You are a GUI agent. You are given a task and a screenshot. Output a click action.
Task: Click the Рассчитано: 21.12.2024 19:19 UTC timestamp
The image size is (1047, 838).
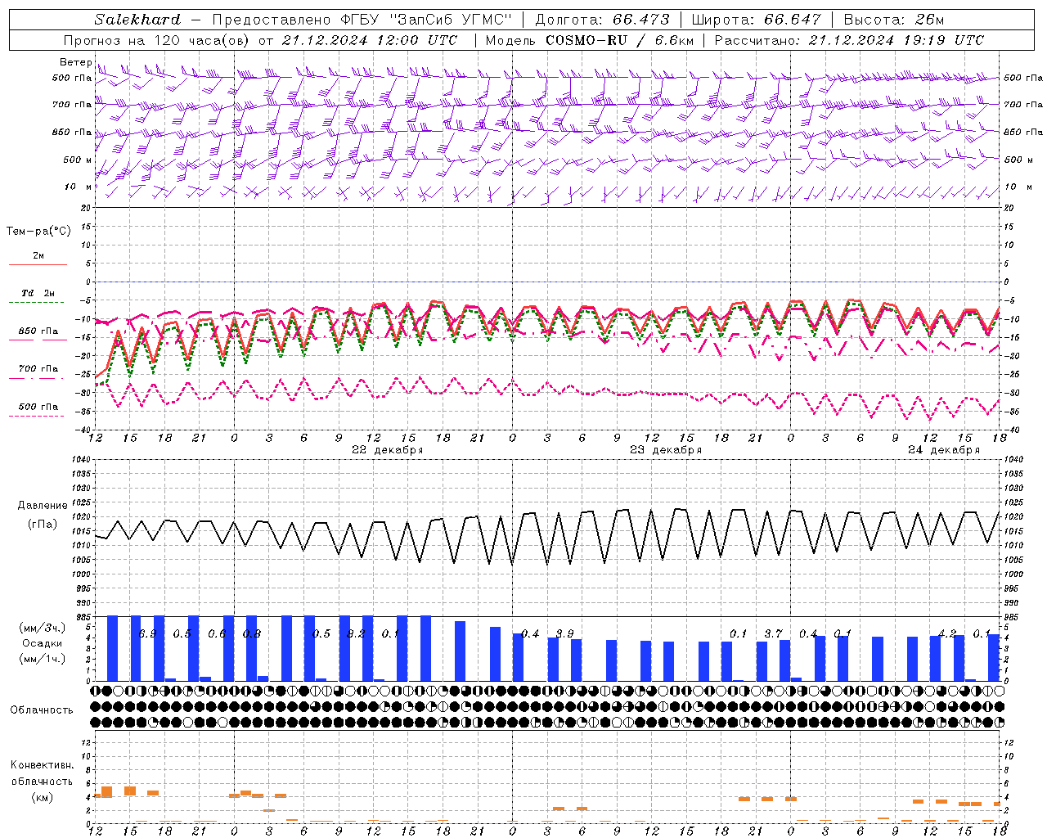coord(849,40)
